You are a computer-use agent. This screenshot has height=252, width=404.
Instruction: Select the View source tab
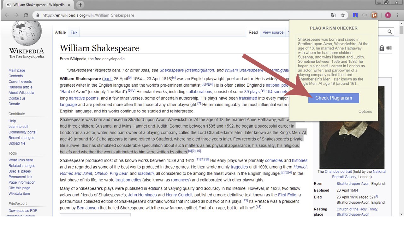pos(273,32)
